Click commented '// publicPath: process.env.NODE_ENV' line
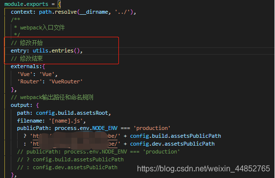 tap(98, 152)
